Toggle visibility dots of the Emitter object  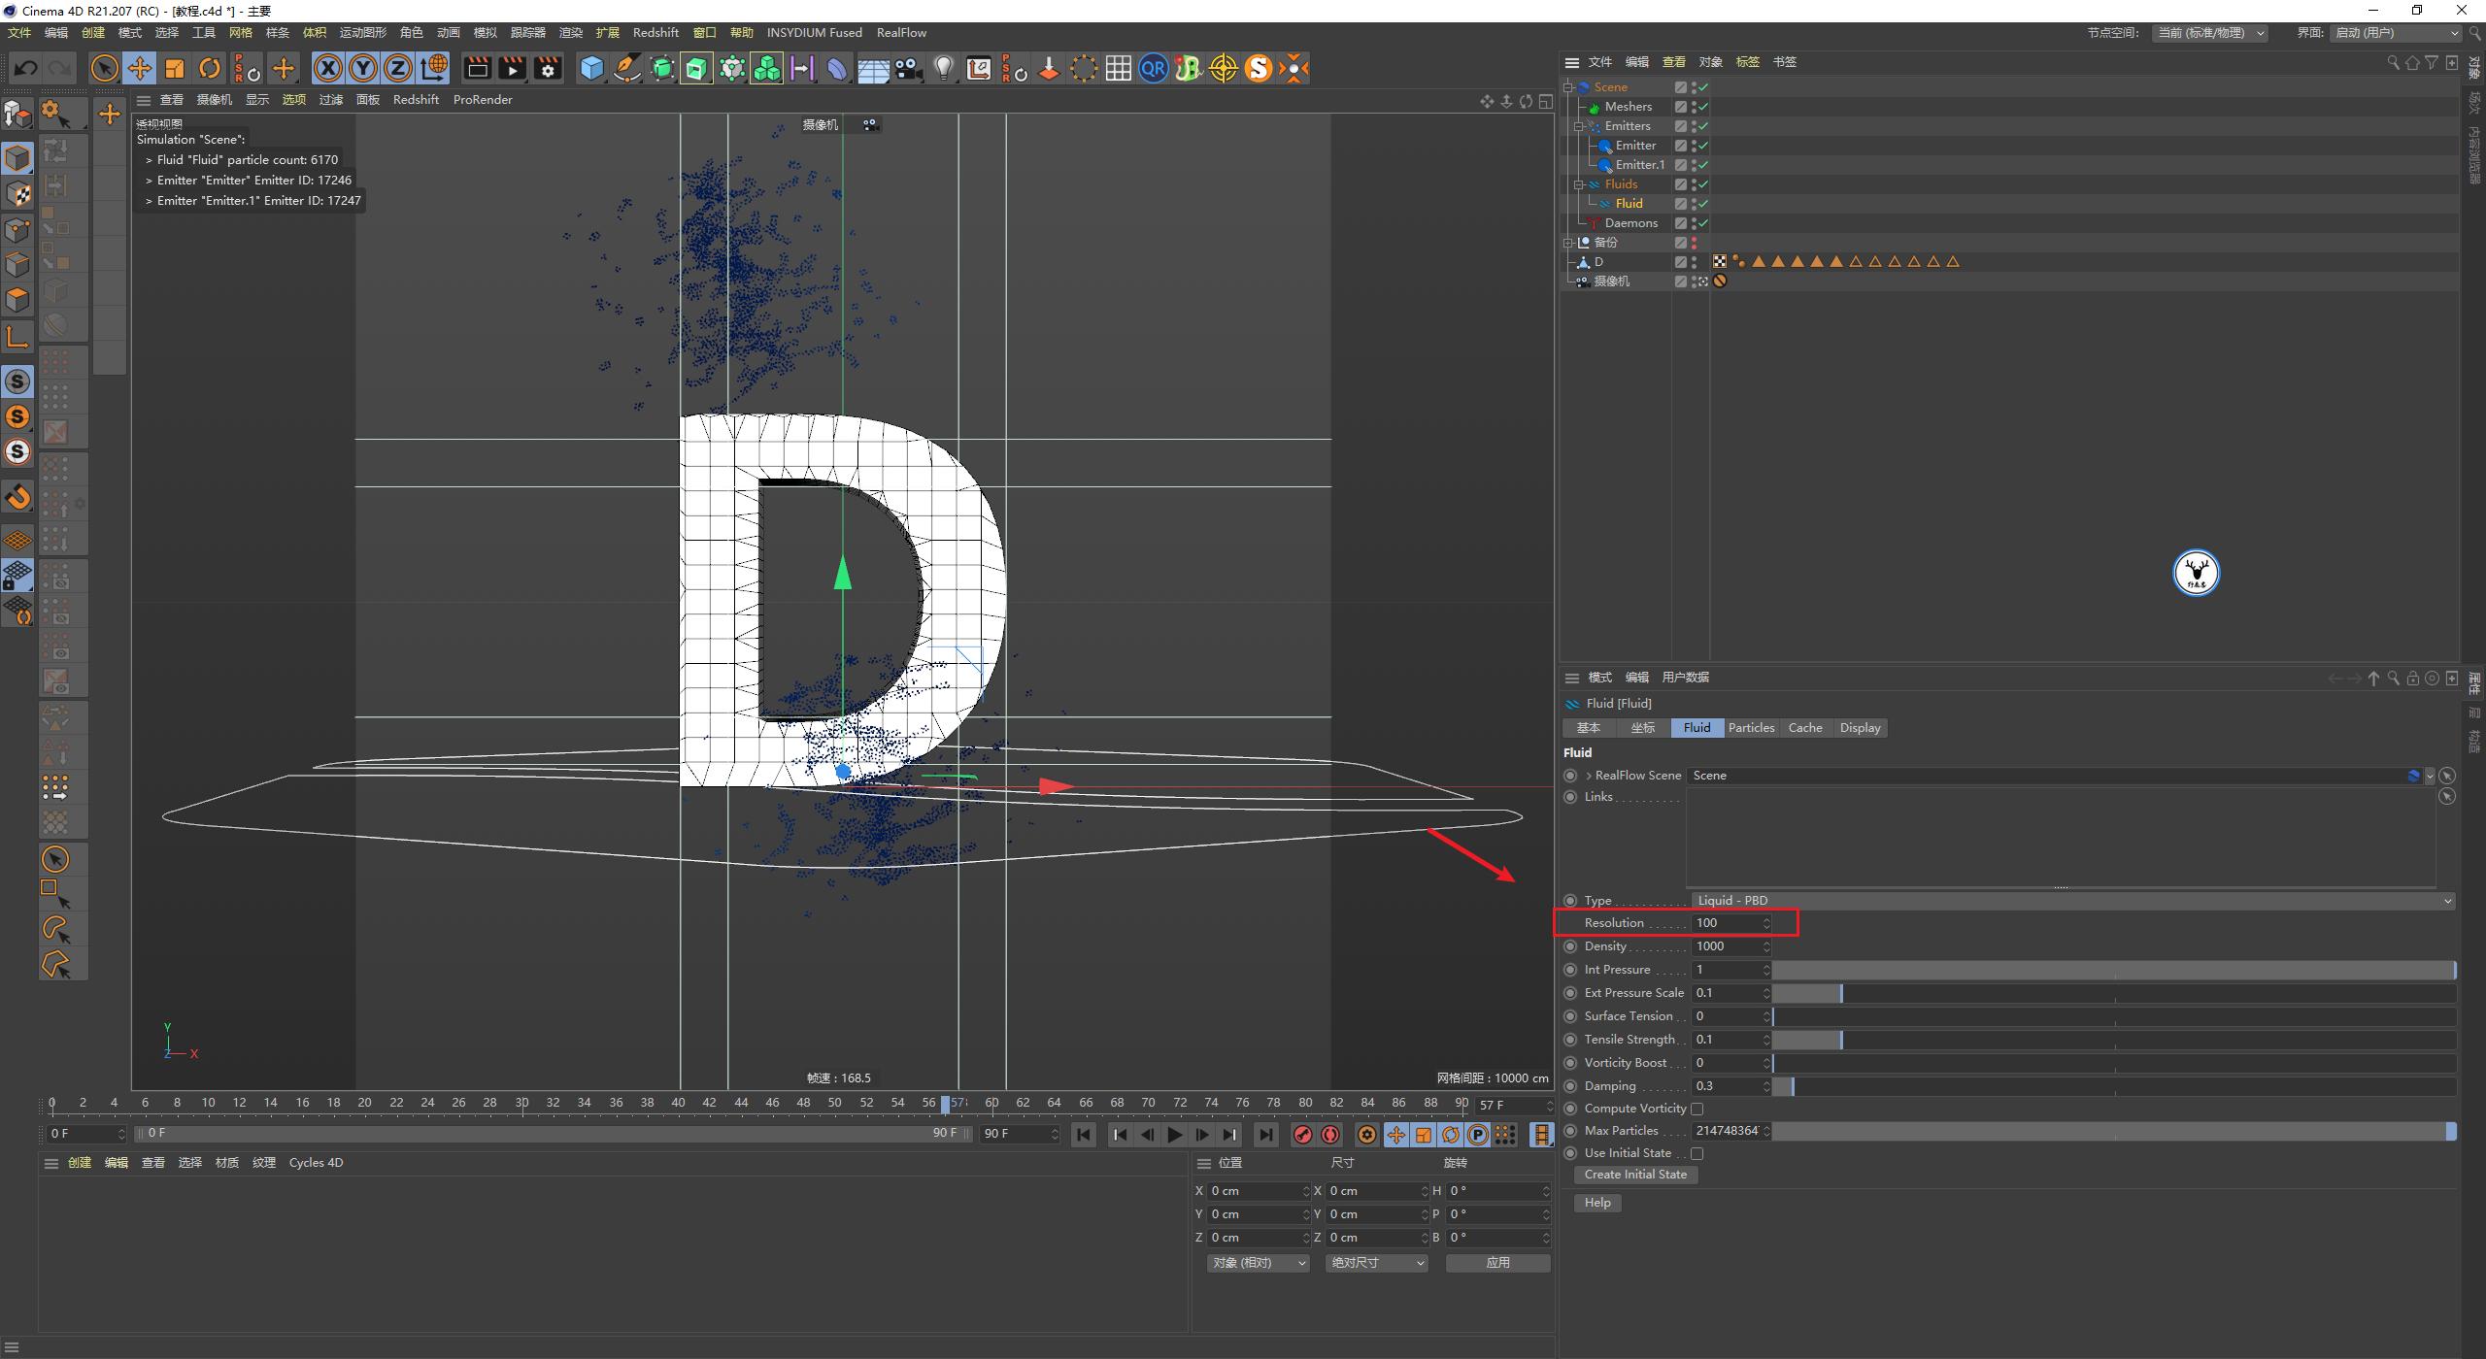(x=1697, y=145)
